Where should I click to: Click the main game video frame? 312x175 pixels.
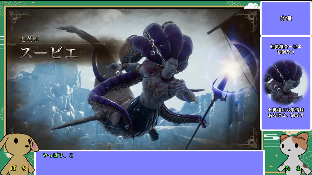pyautogui.click(x=133, y=79)
